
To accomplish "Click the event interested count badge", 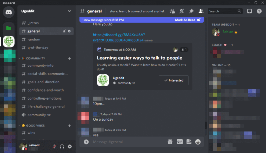I will 184,50.
